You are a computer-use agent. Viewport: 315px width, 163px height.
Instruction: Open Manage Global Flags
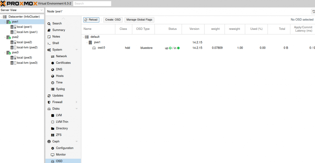[x=139, y=20]
